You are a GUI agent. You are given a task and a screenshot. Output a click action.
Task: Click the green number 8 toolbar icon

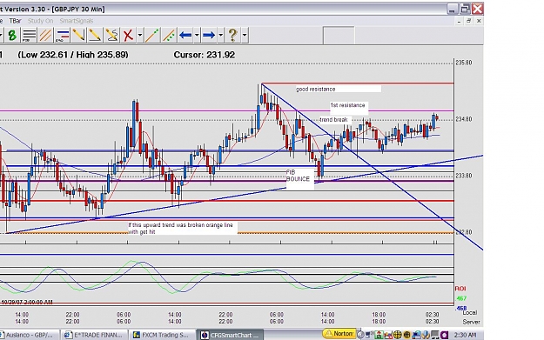coord(12,35)
